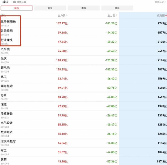Screen dimensions: 167x165
Task: Open 储能 sector row
Action: coord(83,106)
